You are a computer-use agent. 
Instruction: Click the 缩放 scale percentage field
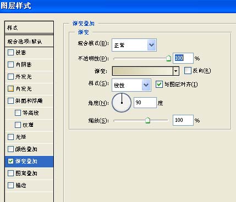click(x=183, y=120)
